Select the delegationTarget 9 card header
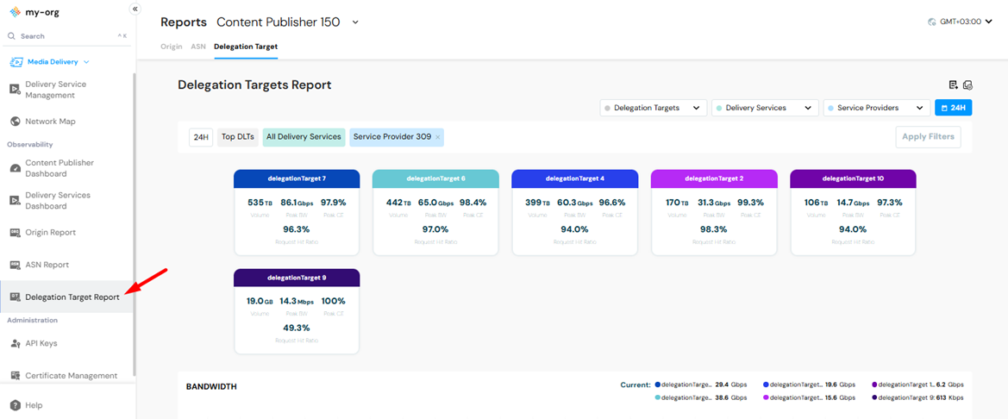This screenshot has height=419, width=1008. [x=297, y=277]
